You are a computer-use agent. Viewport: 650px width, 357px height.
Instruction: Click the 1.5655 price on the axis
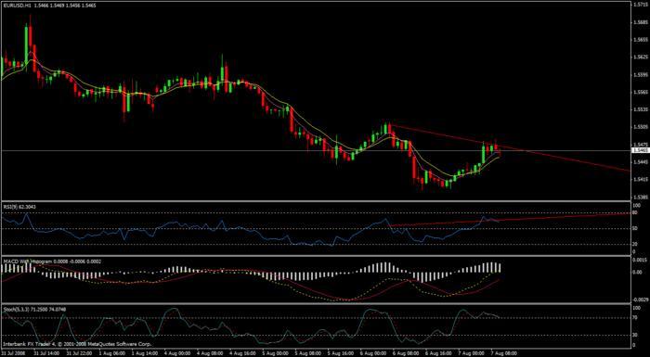tap(641, 40)
